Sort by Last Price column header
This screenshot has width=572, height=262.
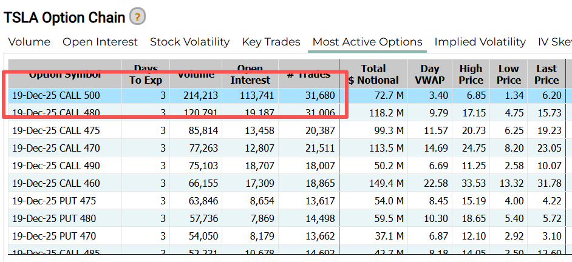click(x=546, y=75)
